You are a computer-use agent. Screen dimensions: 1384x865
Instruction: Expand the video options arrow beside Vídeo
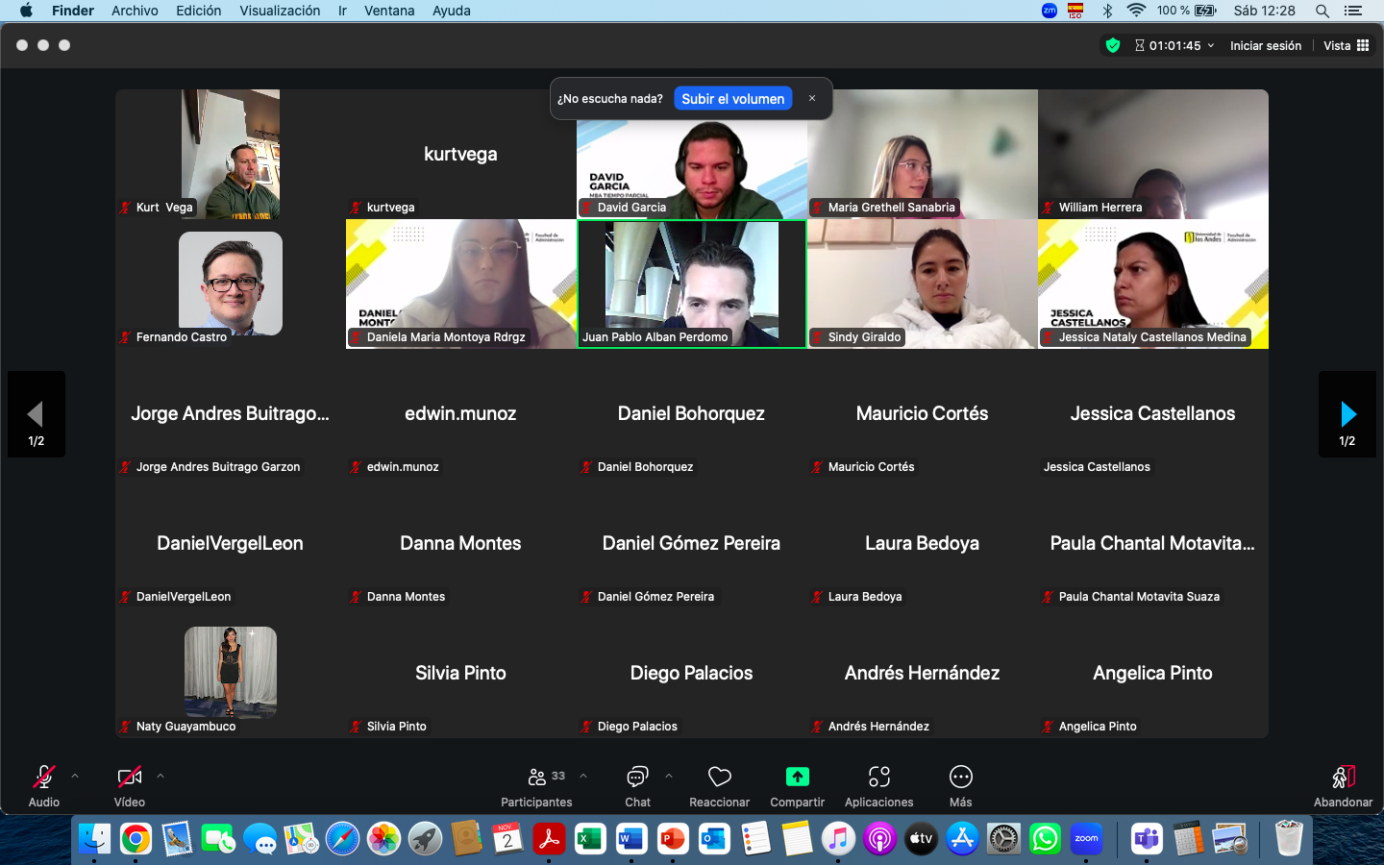(161, 776)
